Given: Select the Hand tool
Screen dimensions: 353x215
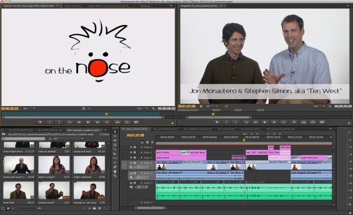Looking at the screenshot, I should pos(115,171).
